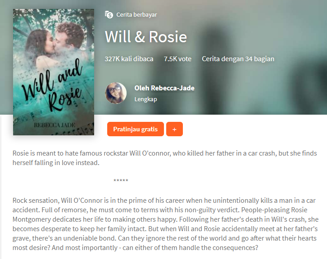The width and height of the screenshot is (327, 259).
Task: Click the script "Will and Rosie" cover title
Action: pyautogui.click(x=52, y=85)
